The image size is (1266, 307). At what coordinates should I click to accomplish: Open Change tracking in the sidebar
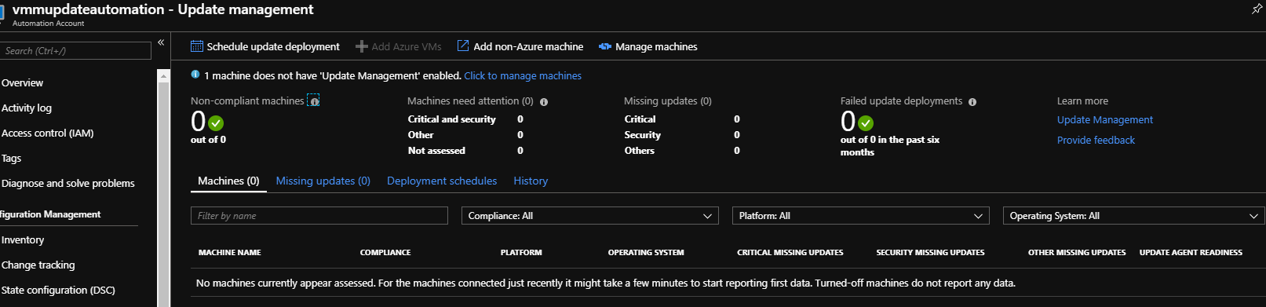(x=38, y=265)
